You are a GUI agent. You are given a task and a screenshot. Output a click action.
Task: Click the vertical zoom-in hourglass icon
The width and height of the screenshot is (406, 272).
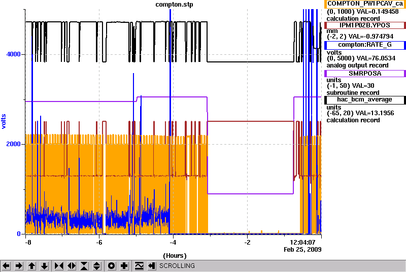84,266
